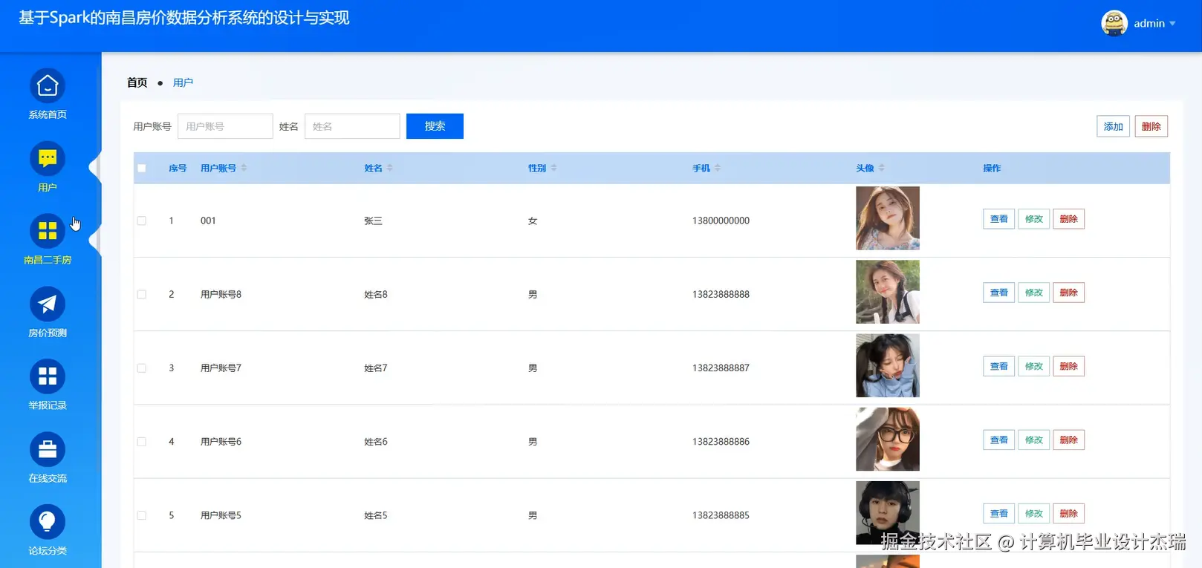The image size is (1202, 568).
Task: Sort by 性别 column arrows
Action: tap(553, 169)
